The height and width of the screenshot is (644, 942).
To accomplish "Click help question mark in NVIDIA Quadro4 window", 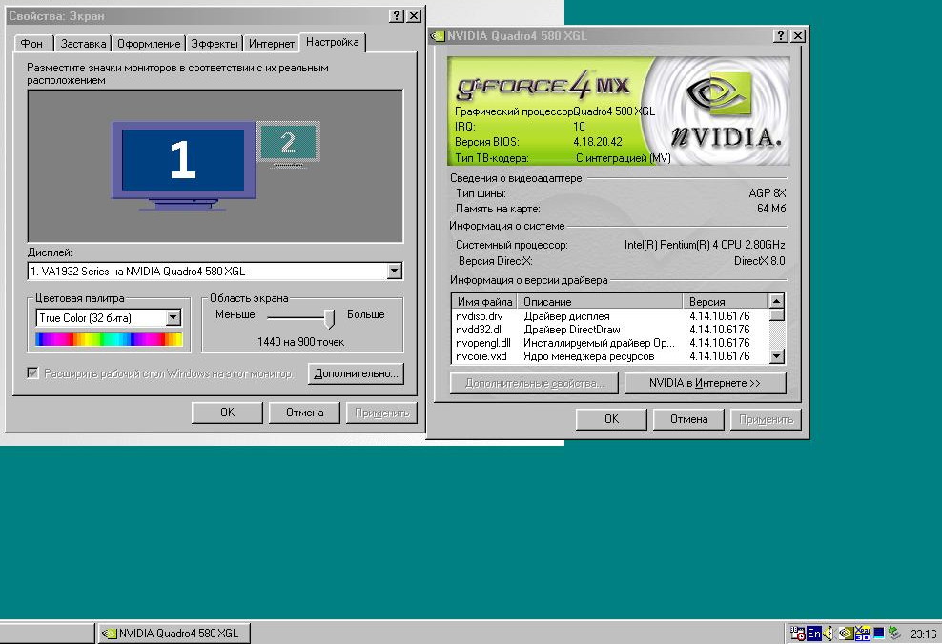I will (x=781, y=36).
